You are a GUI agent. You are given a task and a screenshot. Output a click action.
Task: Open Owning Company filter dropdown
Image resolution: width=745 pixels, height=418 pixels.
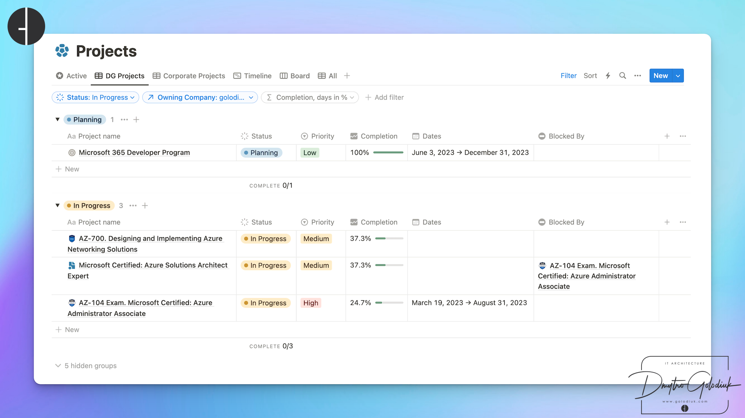200,97
